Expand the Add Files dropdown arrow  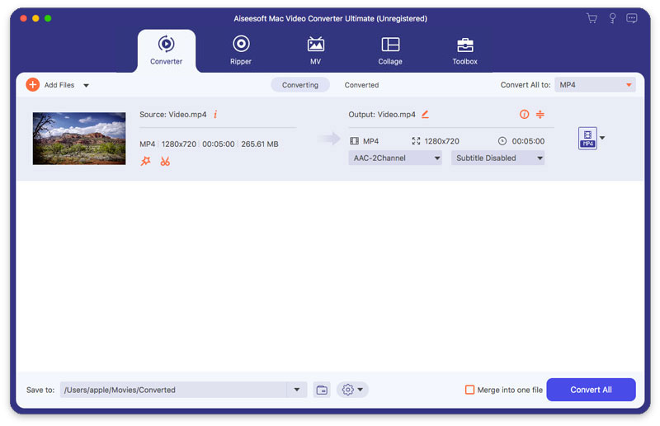(x=86, y=85)
